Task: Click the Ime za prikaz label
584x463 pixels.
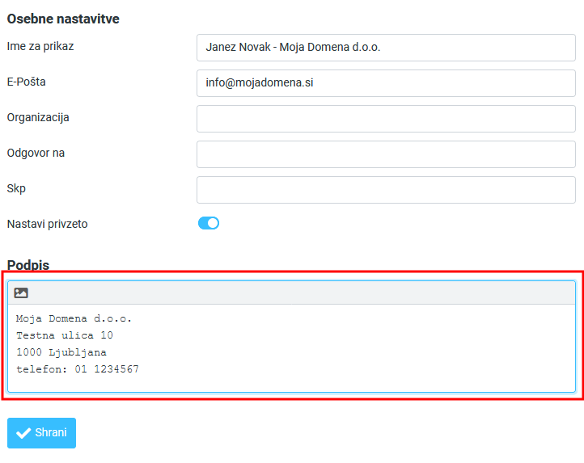Action: [x=40, y=46]
